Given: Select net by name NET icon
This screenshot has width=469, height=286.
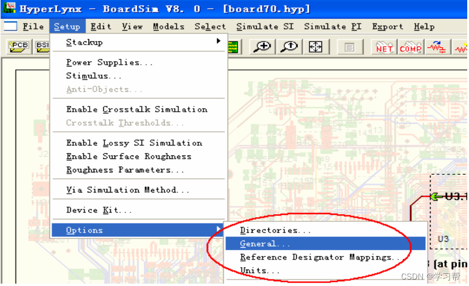Looking at the screenshot, I should click(x=384, y=47).
